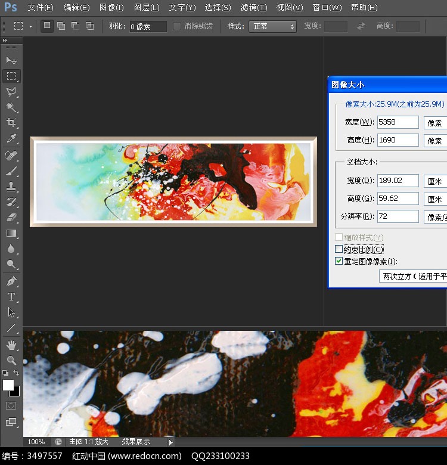Select the Hand tool
Screen dimensions: 447x465
click(x=11, y=345)
